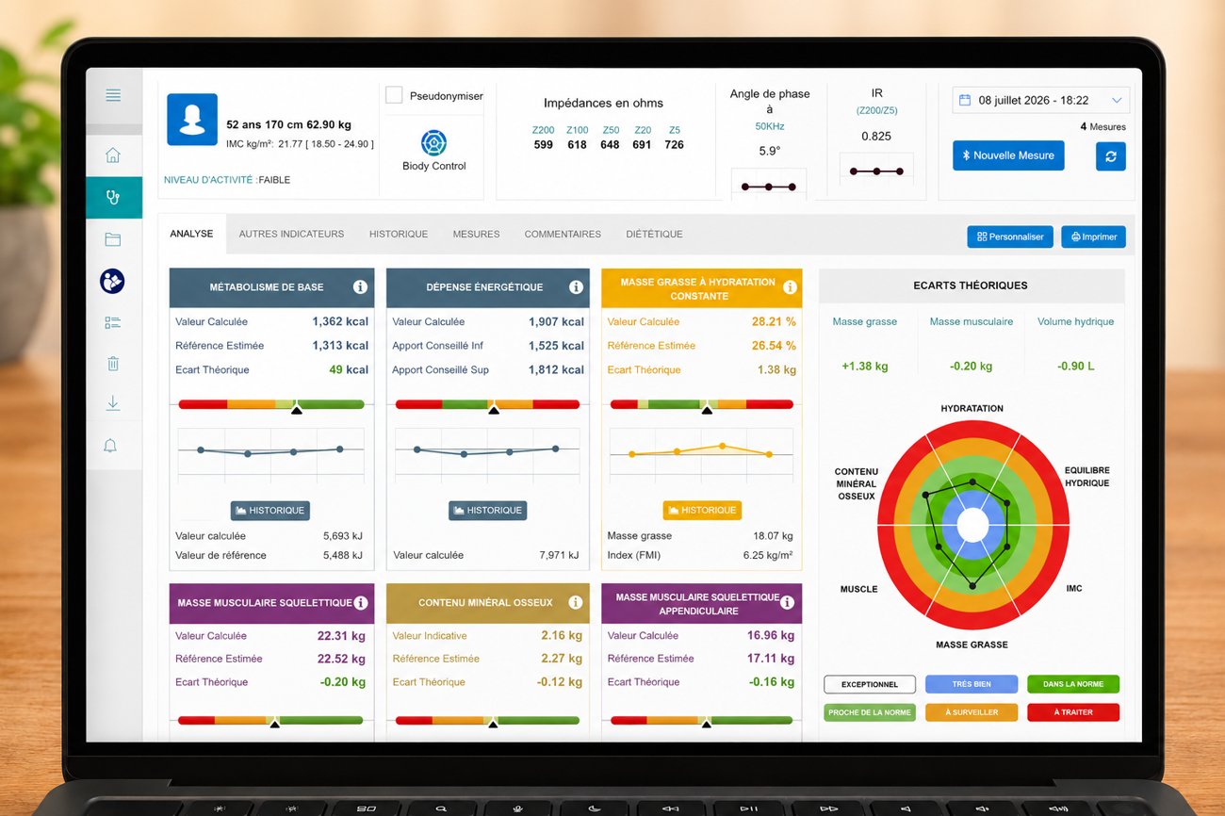Click the download icon in sidebar
The width and height of the screenshot is (1225, 816).
[113, 403]
